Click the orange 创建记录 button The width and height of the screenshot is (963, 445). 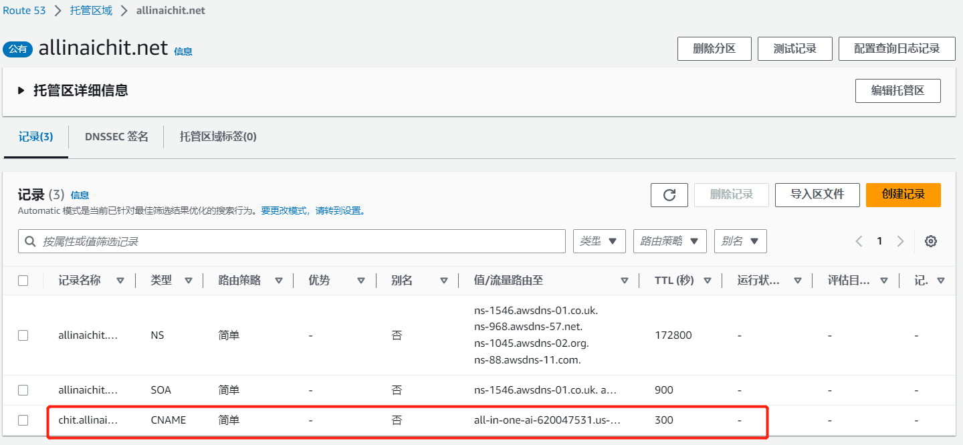pyautogui.click(x=903, y=194)
